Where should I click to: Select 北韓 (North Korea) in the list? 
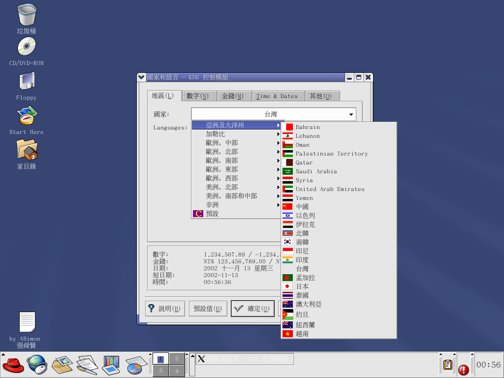pyautogui.click(x=339, y=233)
